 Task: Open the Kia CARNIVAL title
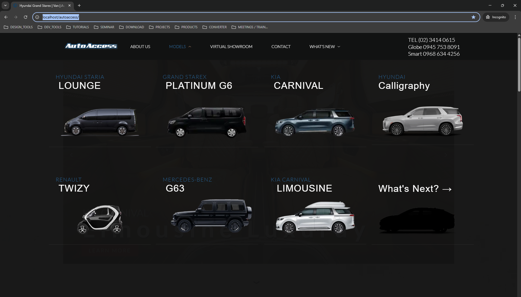pos(298,86)
